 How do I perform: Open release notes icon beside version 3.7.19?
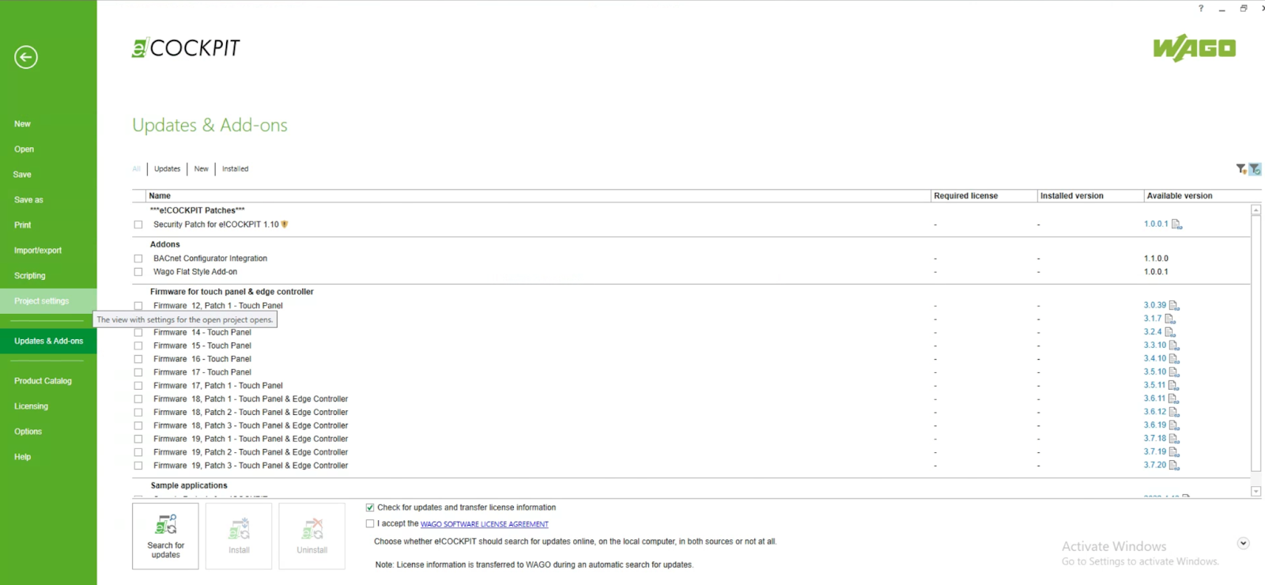(1174, 452)
